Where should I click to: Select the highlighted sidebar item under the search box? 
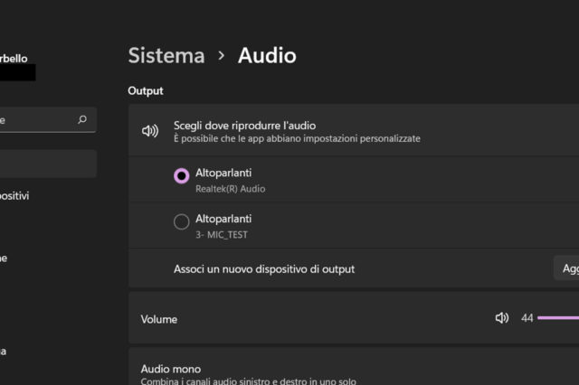click(47, 164)
